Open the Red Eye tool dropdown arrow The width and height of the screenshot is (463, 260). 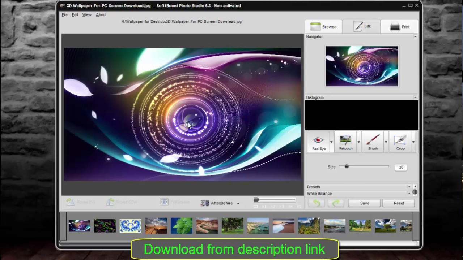point(331,142)
